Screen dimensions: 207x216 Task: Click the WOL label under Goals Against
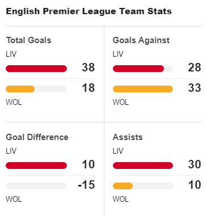[121, 102]
